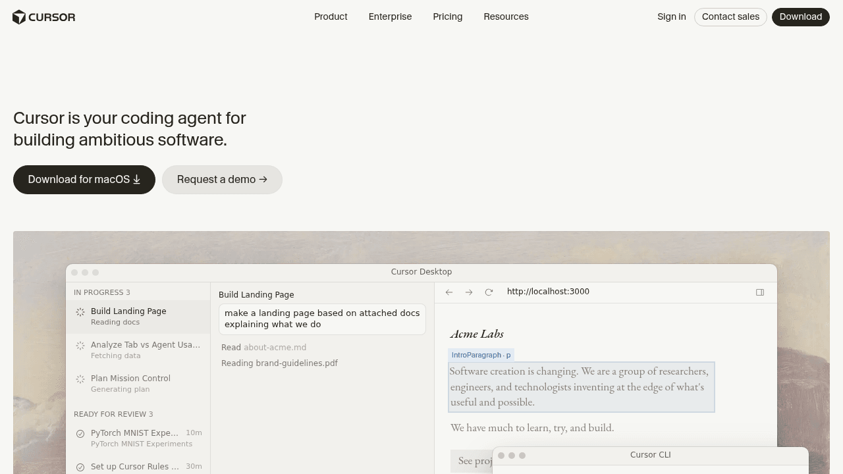The width and height of the screenshot is (843, 474).
Task: Open the PyTorch MNIST Experiments task
Action: point(138,438)
